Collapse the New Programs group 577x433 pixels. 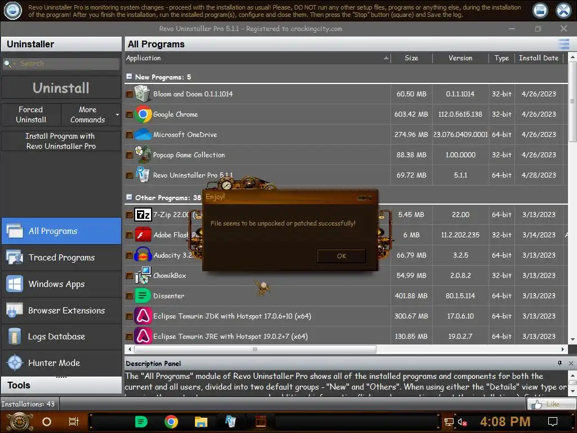[x=129, y=77]
